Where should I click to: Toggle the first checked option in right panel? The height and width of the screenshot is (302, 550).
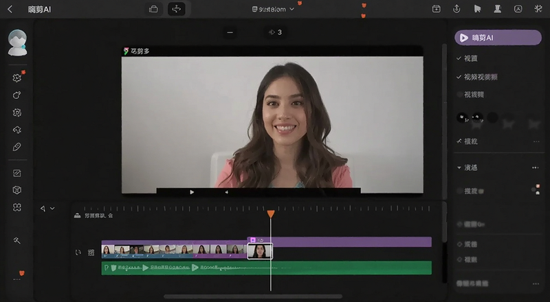point(467,58)
